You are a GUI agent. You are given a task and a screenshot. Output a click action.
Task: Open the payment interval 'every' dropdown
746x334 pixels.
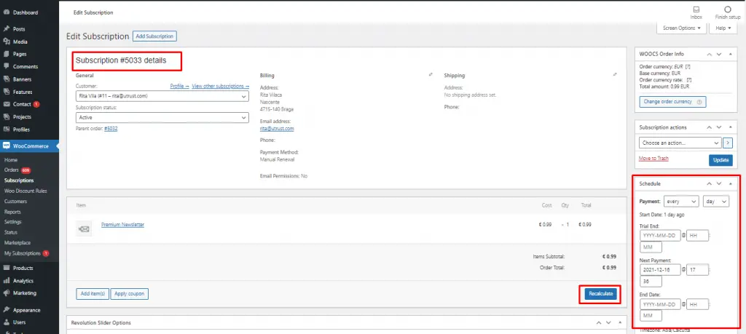pos(681,202)
